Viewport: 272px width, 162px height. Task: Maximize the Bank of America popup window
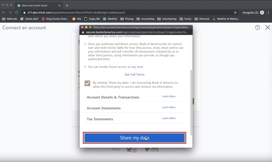[x=90, y=27]
